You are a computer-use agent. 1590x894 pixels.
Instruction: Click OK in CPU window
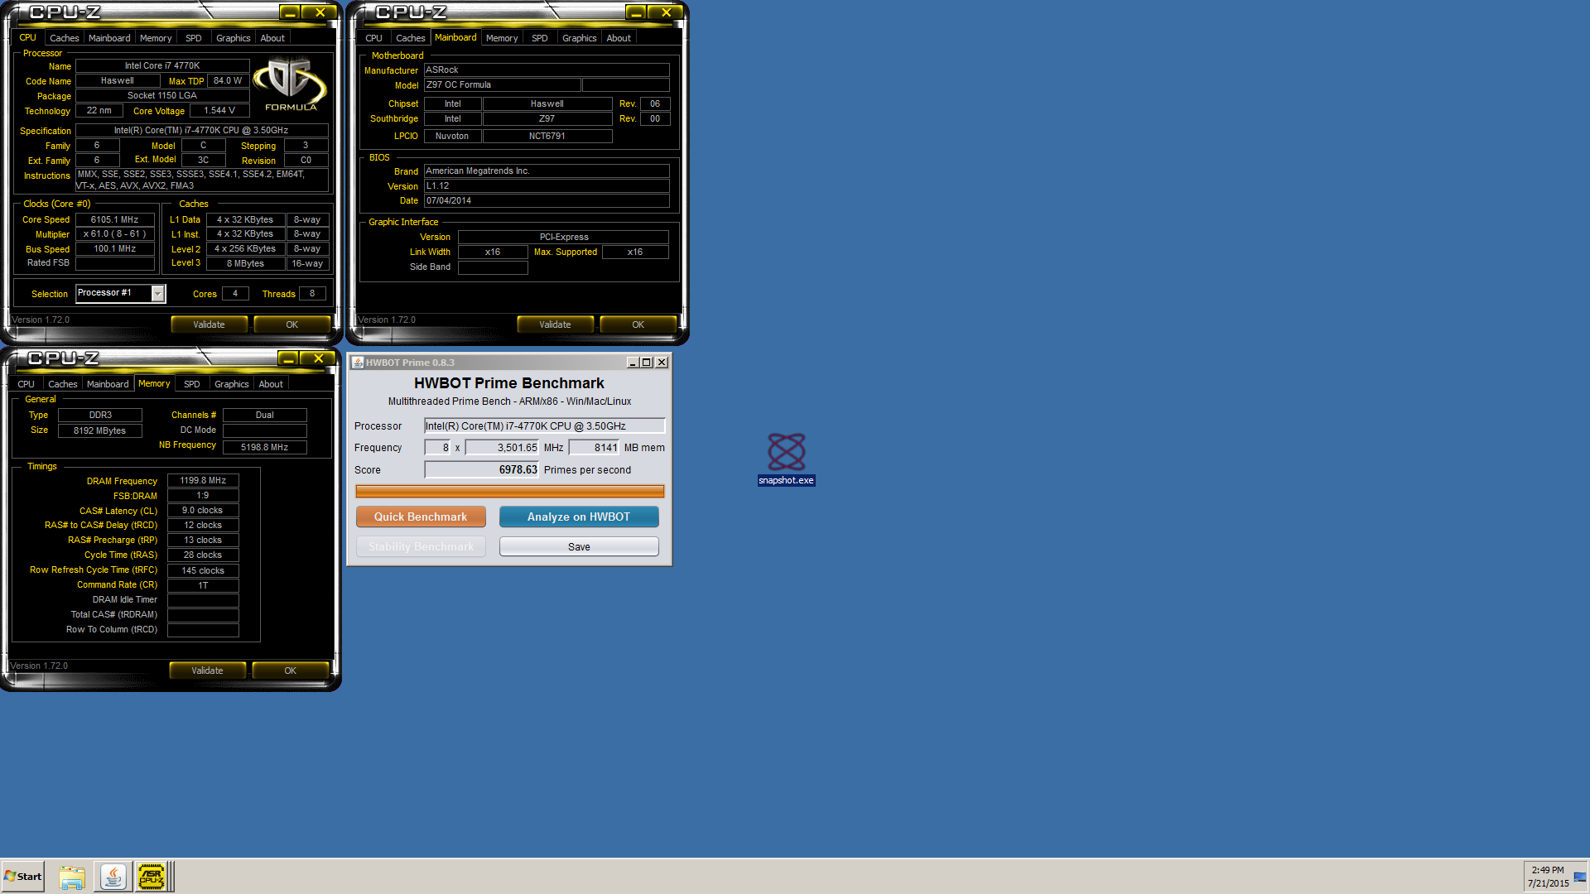click(x=291, y=324)
